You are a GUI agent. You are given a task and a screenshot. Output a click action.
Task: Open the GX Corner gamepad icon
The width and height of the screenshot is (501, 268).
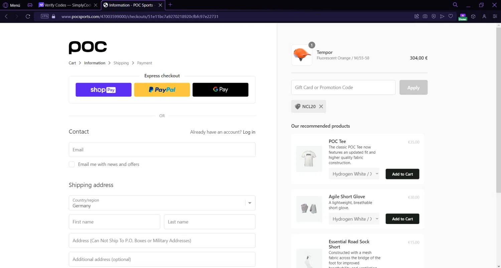pyautogui.click(x=30, y=5)
